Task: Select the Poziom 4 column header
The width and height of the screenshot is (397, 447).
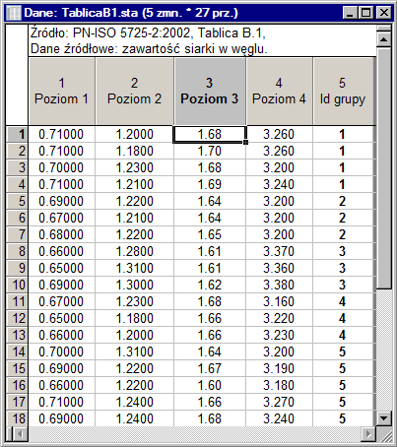Action: [x=279, y=91]
